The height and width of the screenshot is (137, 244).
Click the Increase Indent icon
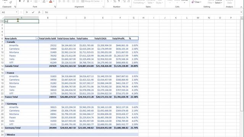[x=78, y=1]
